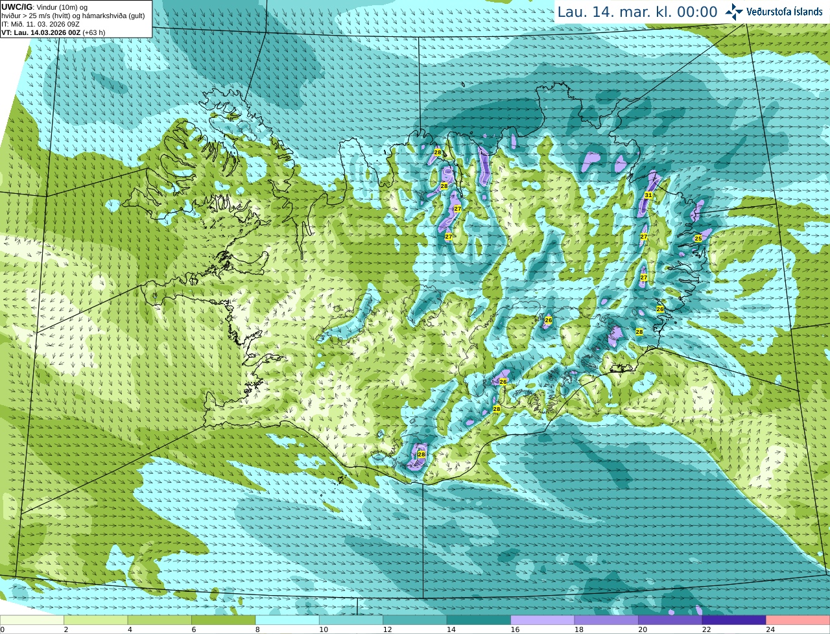Click the legend tick label 16
The height and width of the screenshot is (634, 830).
tap(515, 629)
